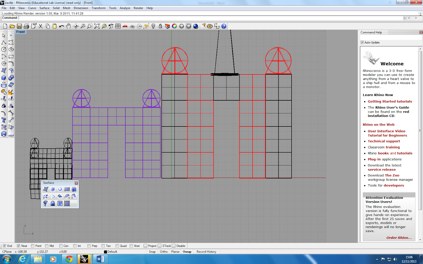Open the Transform menu
The width and height of the screenshot is (423, 264).
[x=99, y=8]
